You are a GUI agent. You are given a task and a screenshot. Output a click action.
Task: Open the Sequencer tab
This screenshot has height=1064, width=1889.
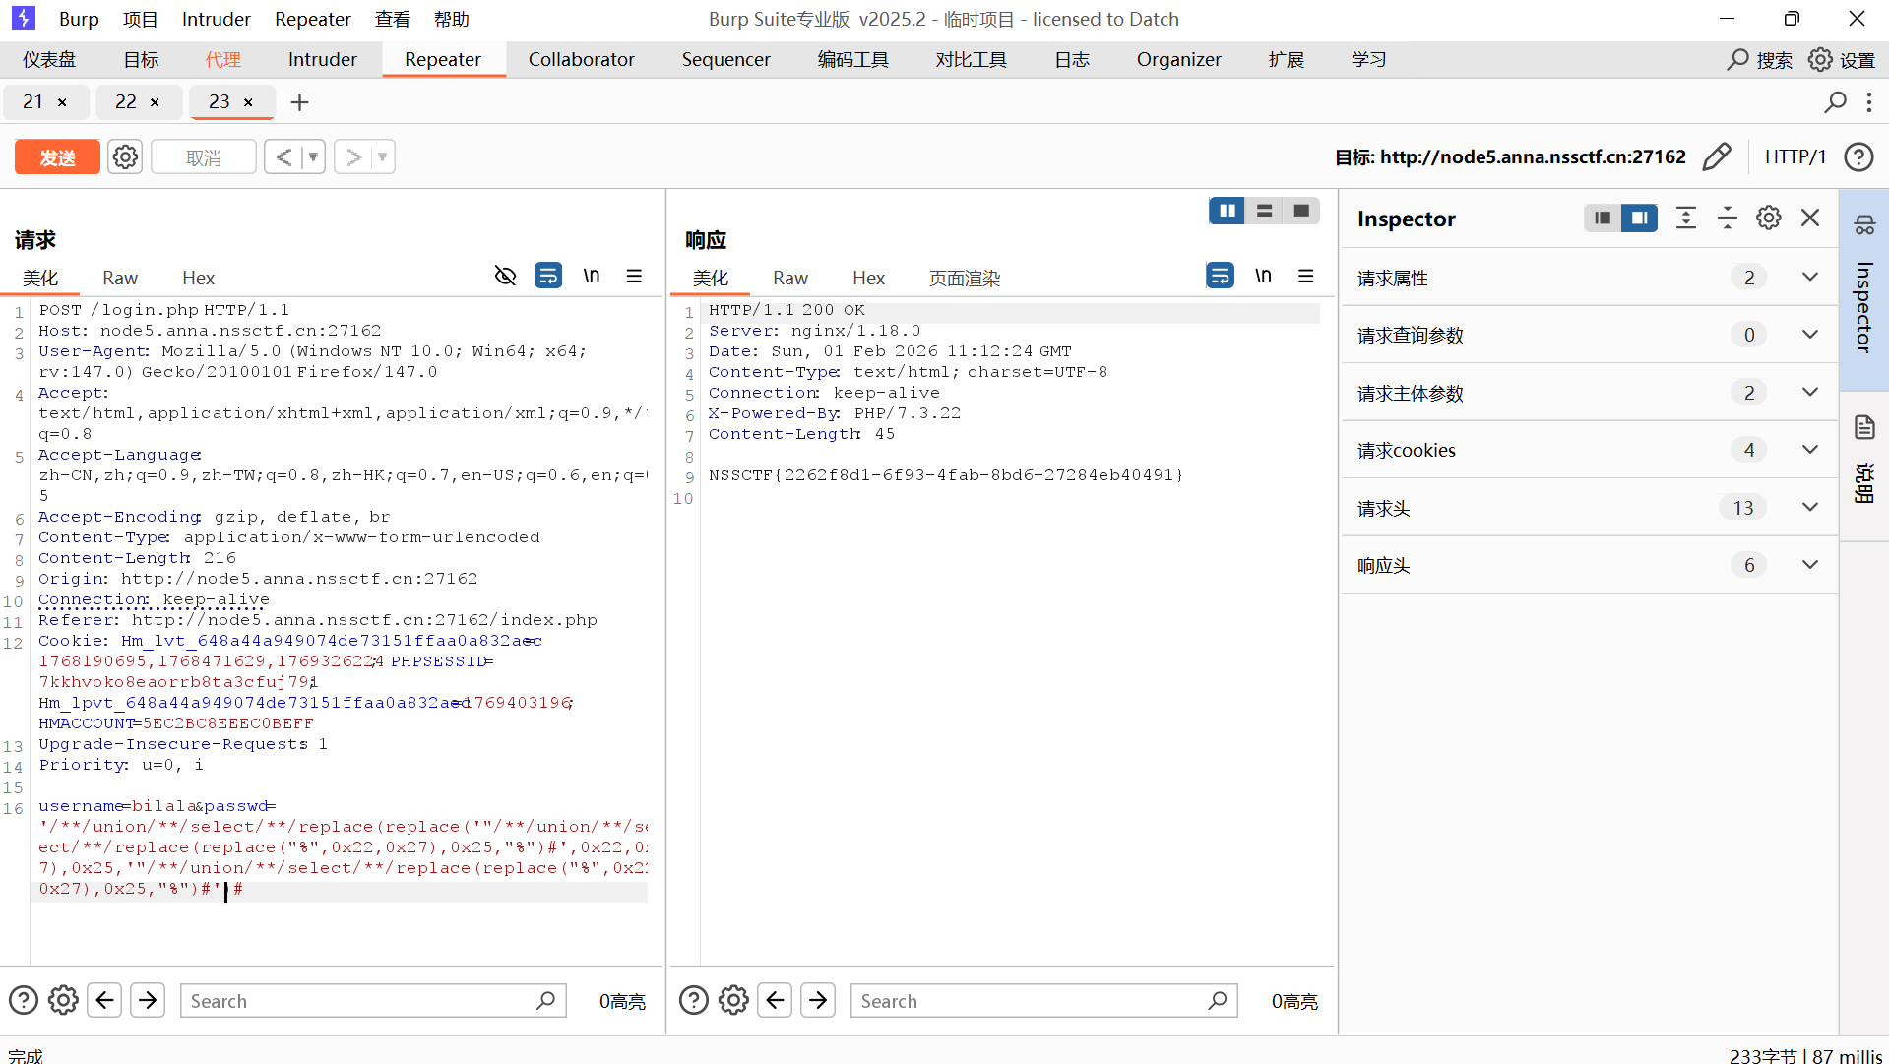[726, 60]
